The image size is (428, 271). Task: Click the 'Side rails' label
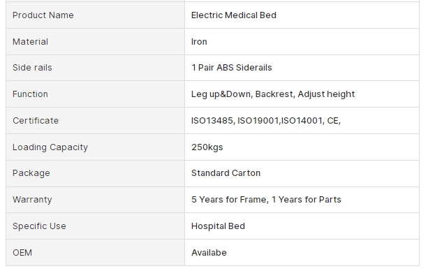coord(32,68)
